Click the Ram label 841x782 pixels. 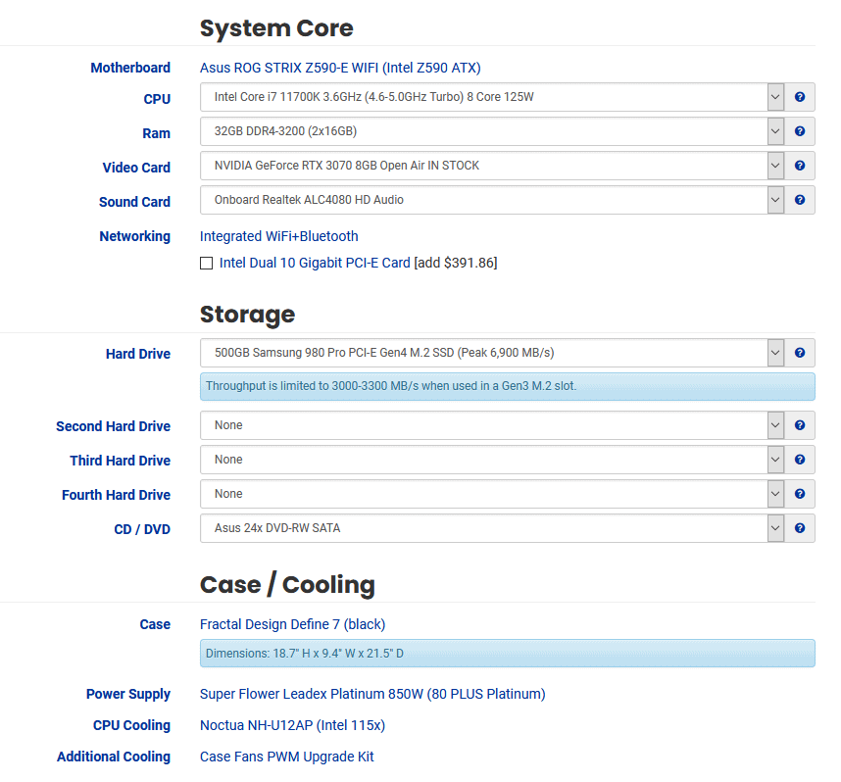tap(156, 133)
